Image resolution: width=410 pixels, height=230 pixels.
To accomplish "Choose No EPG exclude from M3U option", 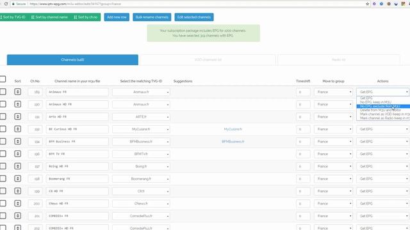I will coord(383,106).
